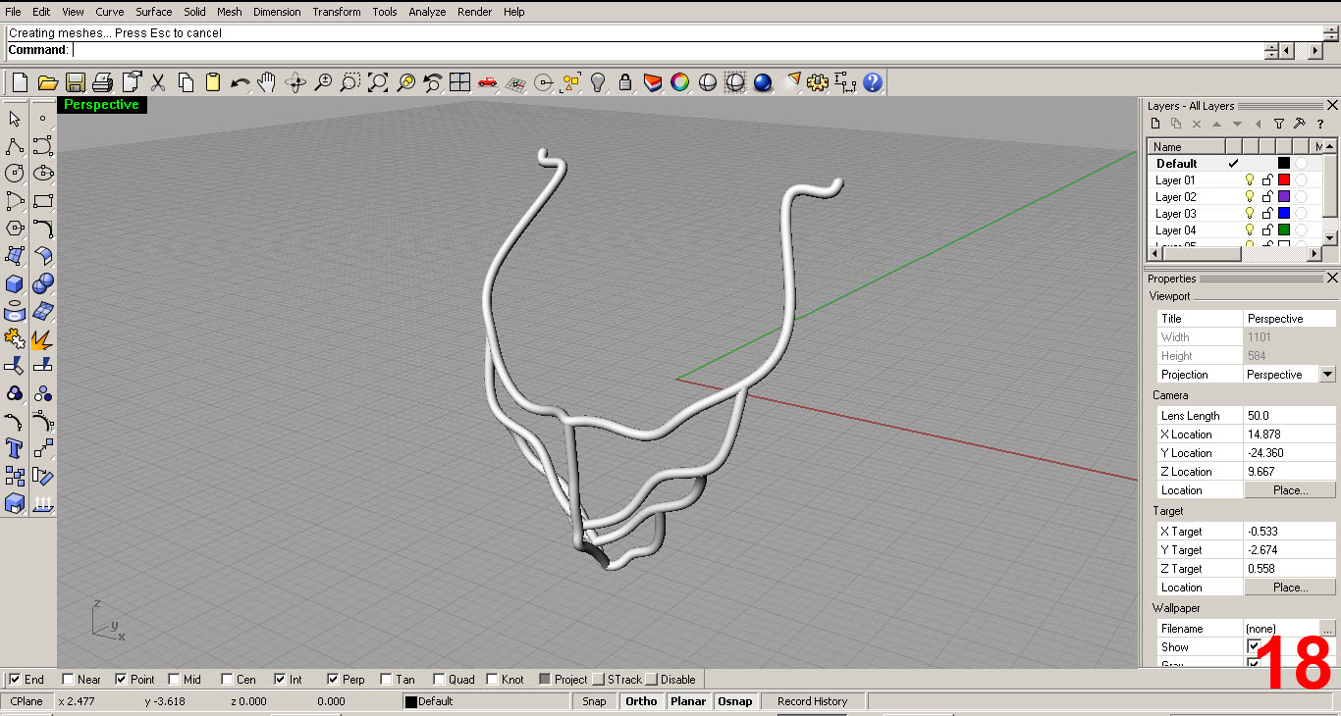Open the Curve menu
Viewport: 1341px width, 716px height.
tap(109, 12)
